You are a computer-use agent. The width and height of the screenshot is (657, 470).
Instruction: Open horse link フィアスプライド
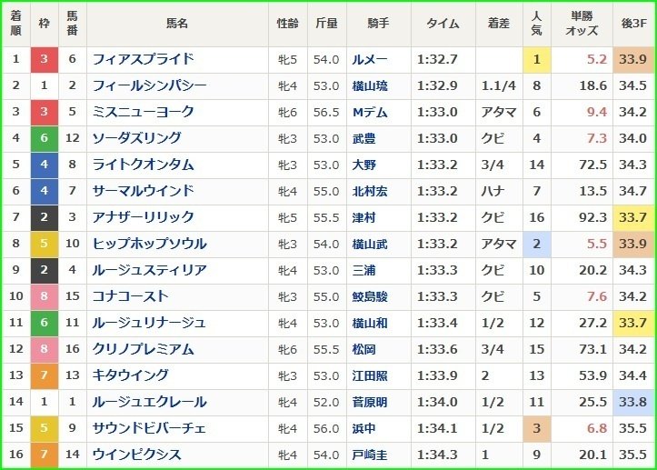point(143,59)
